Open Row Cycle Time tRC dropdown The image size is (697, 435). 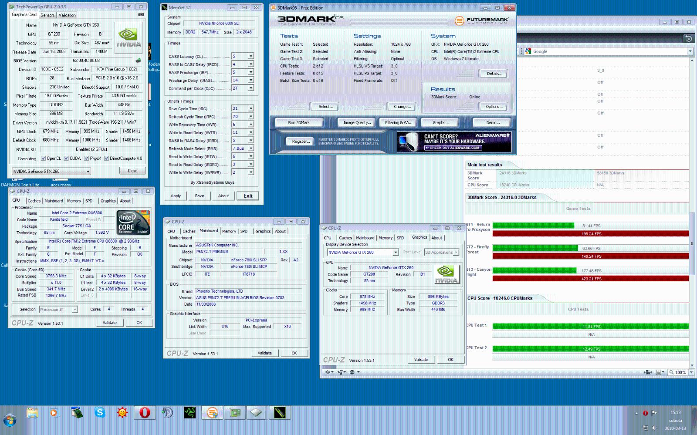[251, 108]
